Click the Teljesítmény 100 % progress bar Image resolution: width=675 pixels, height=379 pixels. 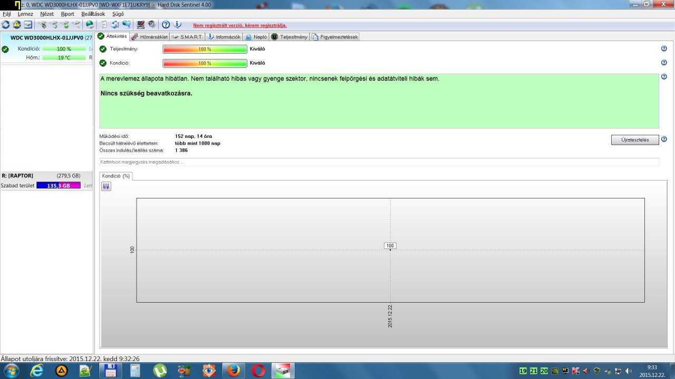point(205,49)
